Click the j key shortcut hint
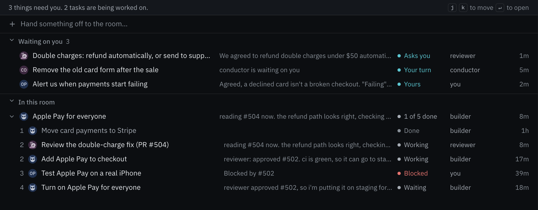Image resolution: width=538 pixels, height=210 pixels. click(x=452, y=8)
